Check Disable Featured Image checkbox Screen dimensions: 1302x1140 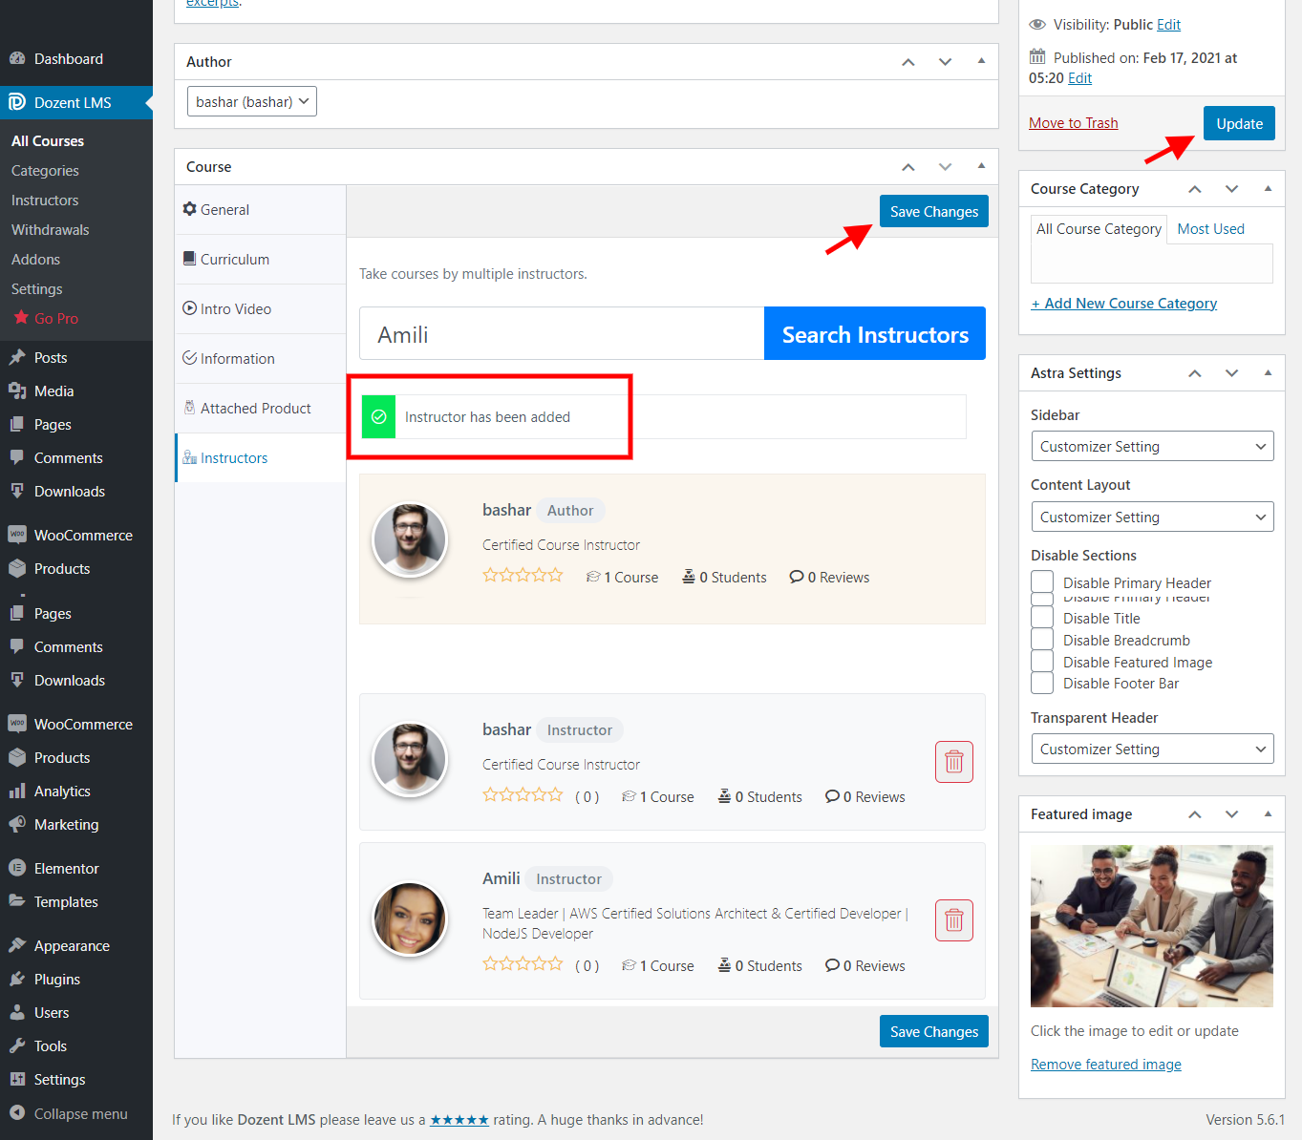[1042, 662]
